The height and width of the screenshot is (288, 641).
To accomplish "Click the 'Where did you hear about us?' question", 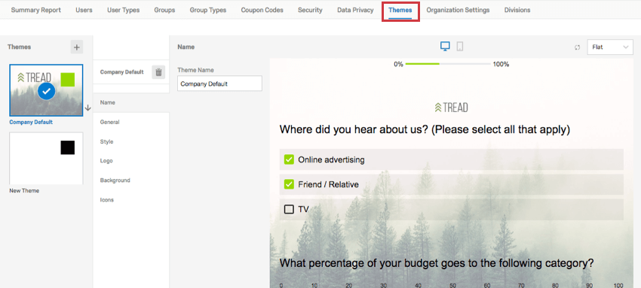I will [x=425, y=130].
